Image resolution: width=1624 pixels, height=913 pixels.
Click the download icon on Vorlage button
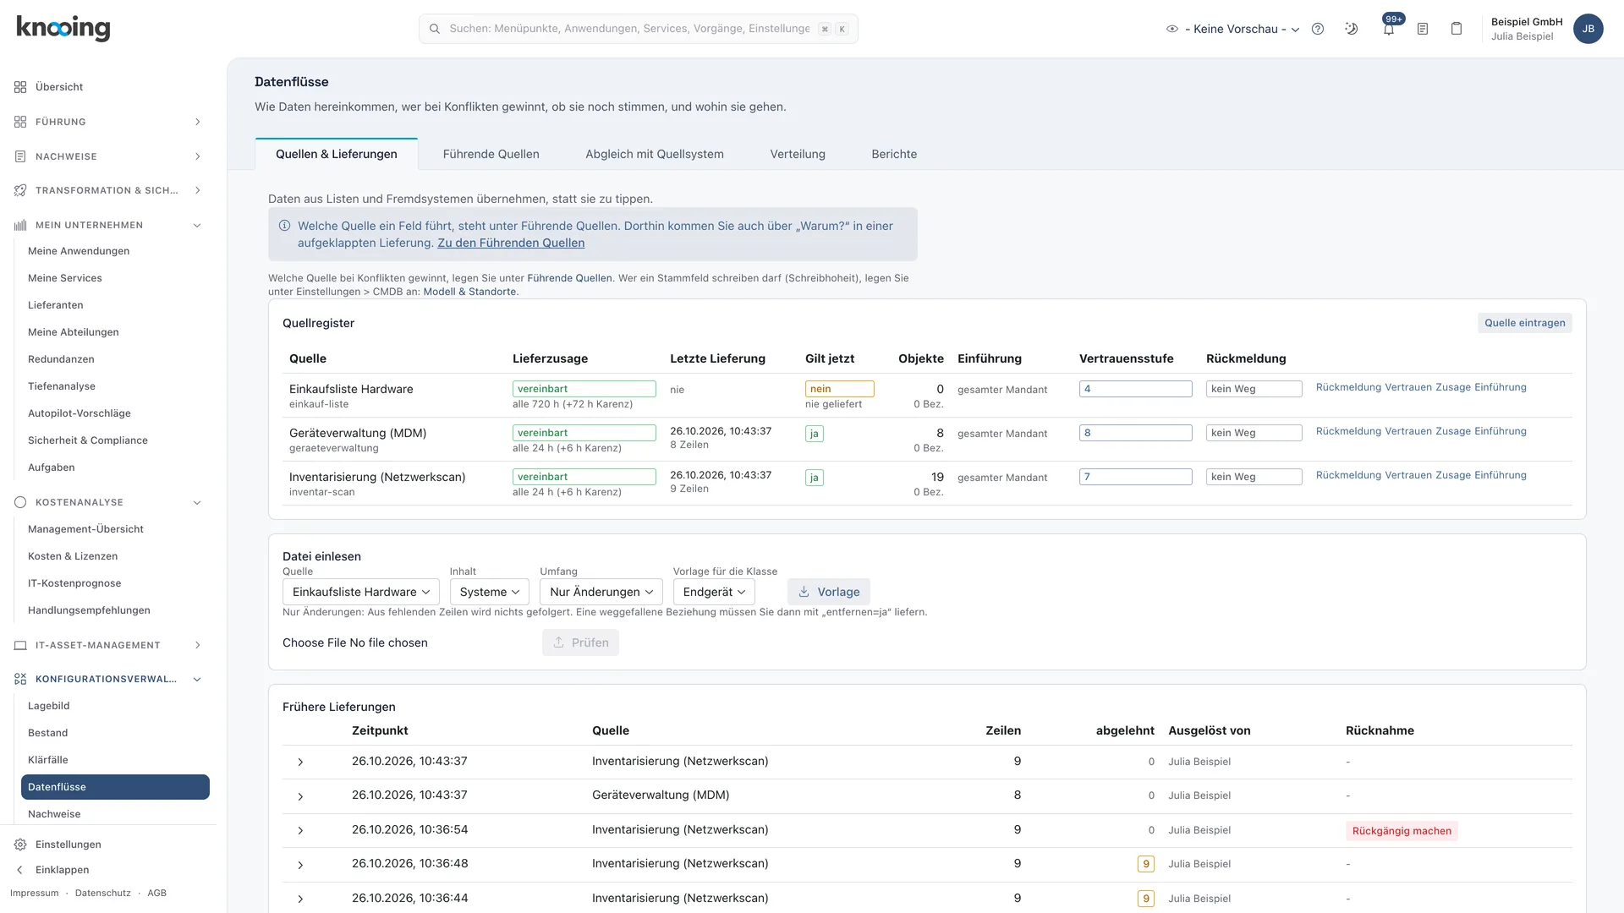(804, 592)
